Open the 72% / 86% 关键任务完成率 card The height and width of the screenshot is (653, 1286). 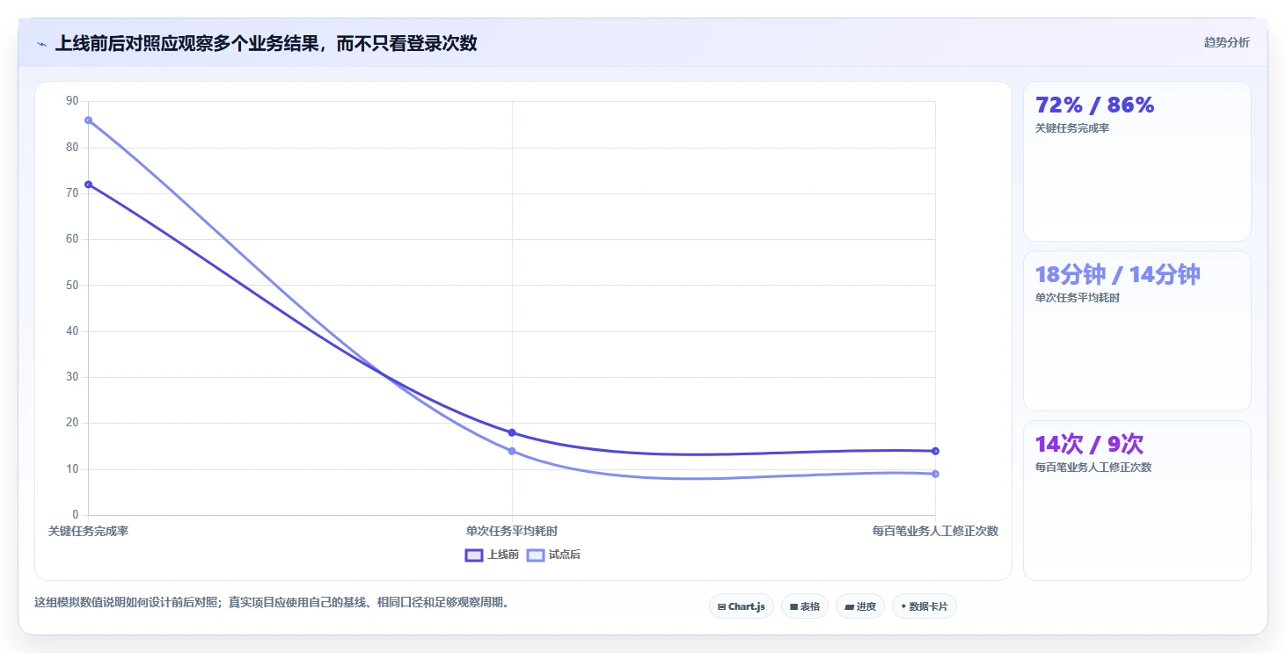click(x=1136, y=161)
